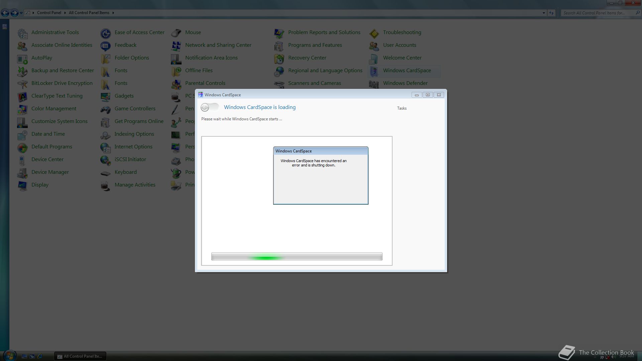Viewport: 642px width, 361px height.
Task: Select the Windows CardSpace item label
Action: click(407, 71)
